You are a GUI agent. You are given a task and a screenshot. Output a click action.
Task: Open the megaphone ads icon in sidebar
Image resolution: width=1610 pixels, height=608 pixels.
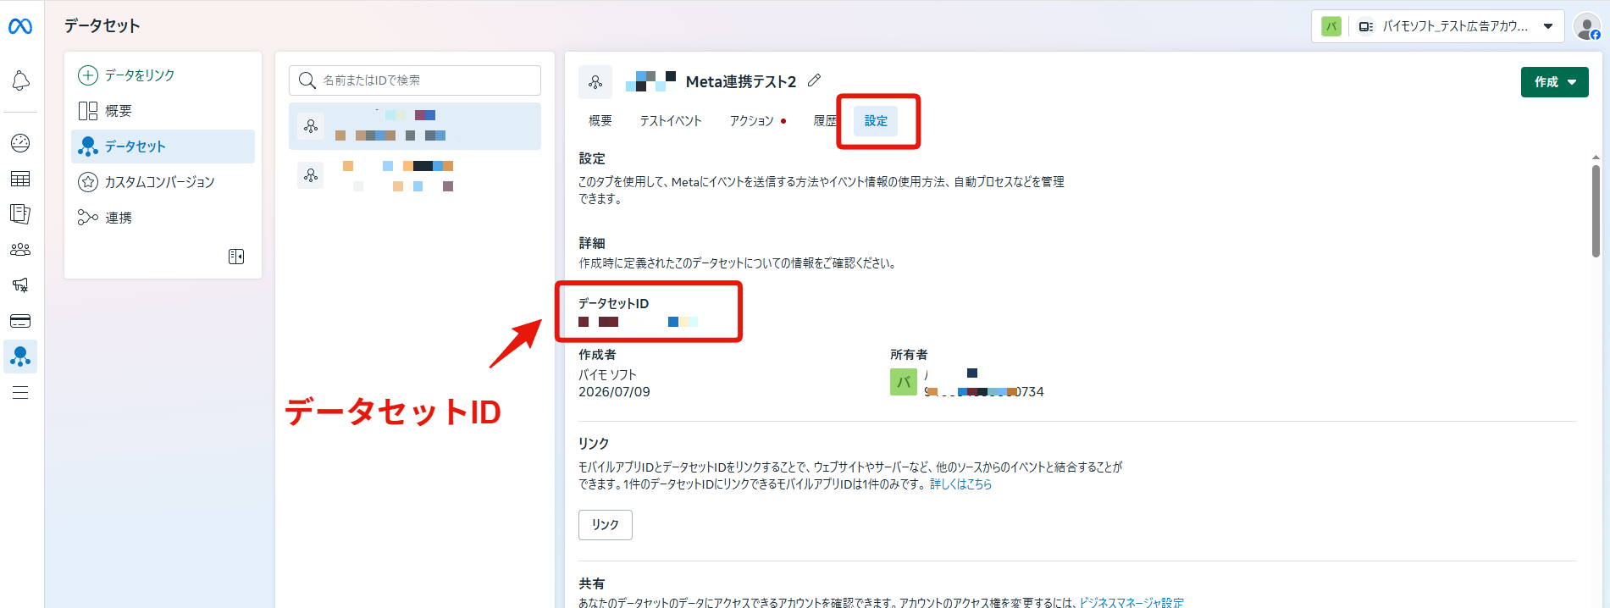pos(20,285)
